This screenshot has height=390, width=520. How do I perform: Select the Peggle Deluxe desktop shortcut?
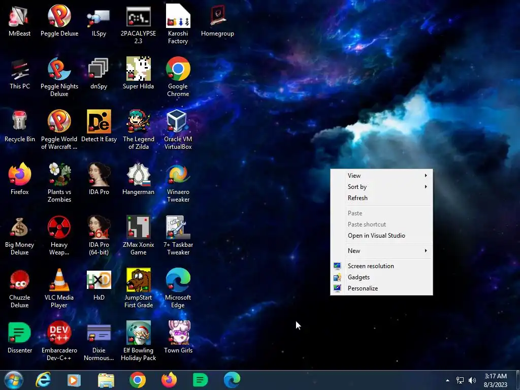point(59,20)
